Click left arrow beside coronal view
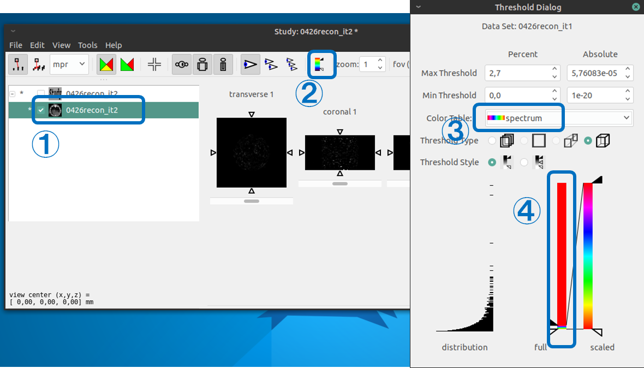Image resolution: width=644 pixels, height=368 pixels. pyautogui.click(x=301, y=153)
